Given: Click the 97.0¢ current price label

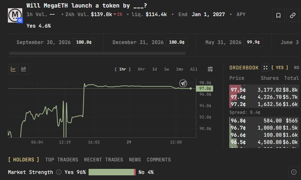Looking at the screenshot, I should [204, 88].
